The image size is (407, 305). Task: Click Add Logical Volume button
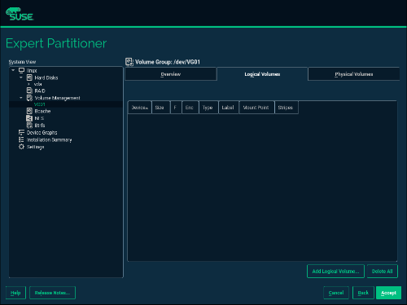click(335, 272)
